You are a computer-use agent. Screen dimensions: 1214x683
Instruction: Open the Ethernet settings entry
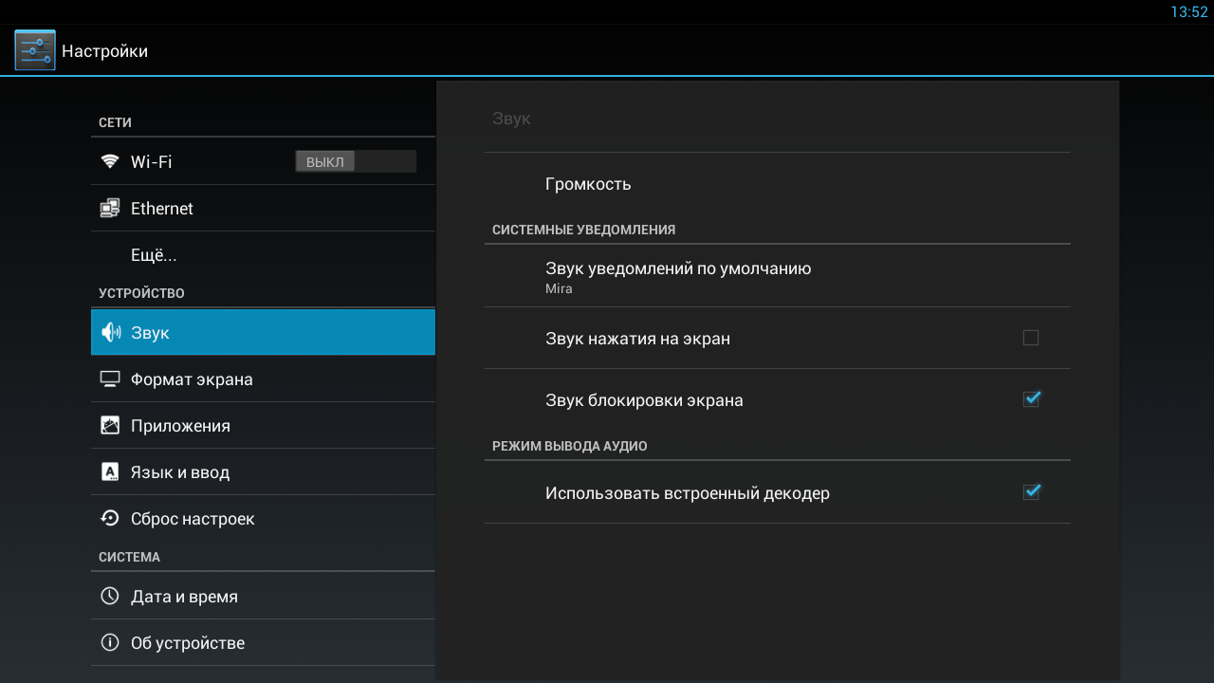[x=263, y=208]
